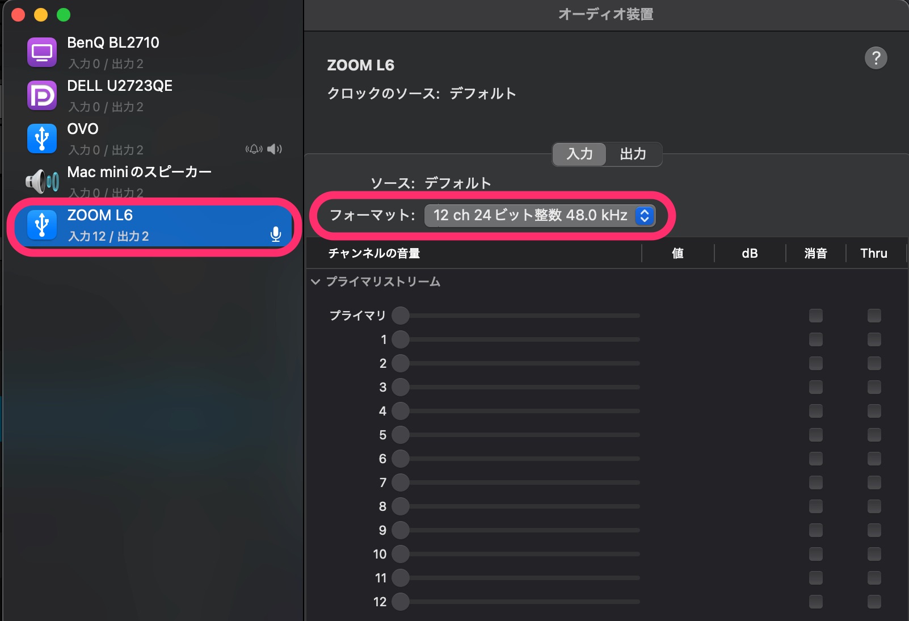The width and height of the screenshot is (909, 621).
Task: Click the OVO USB device icon
Action: coord(42,139)
